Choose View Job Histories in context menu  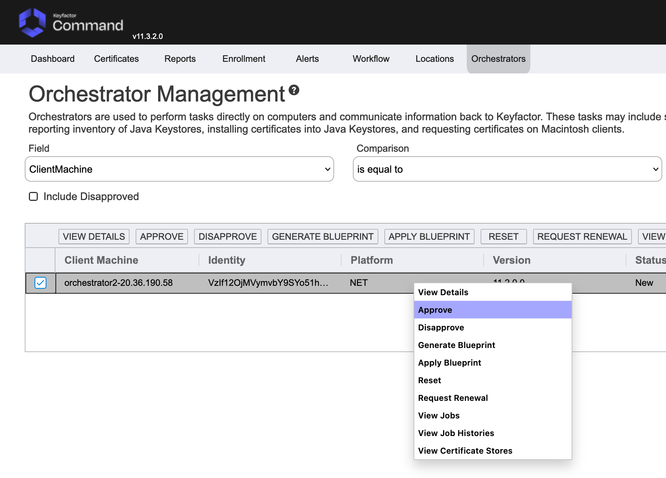(456, 433)
